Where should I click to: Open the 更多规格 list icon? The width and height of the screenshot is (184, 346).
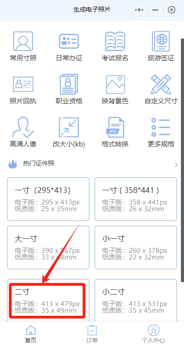pos(161,127)
